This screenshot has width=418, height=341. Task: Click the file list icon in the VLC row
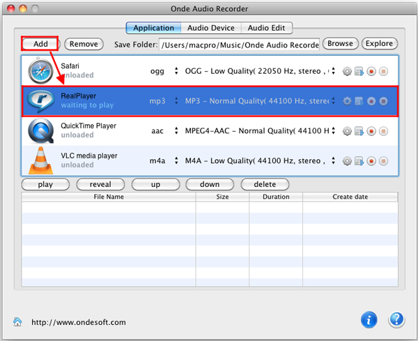pos(359,161)
